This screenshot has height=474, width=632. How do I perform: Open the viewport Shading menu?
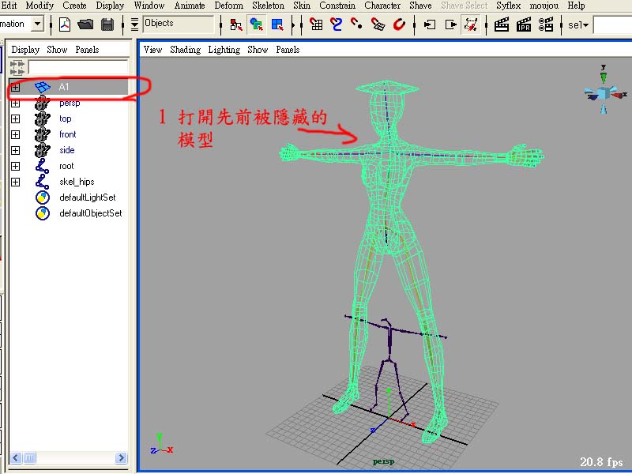[185, 50]
